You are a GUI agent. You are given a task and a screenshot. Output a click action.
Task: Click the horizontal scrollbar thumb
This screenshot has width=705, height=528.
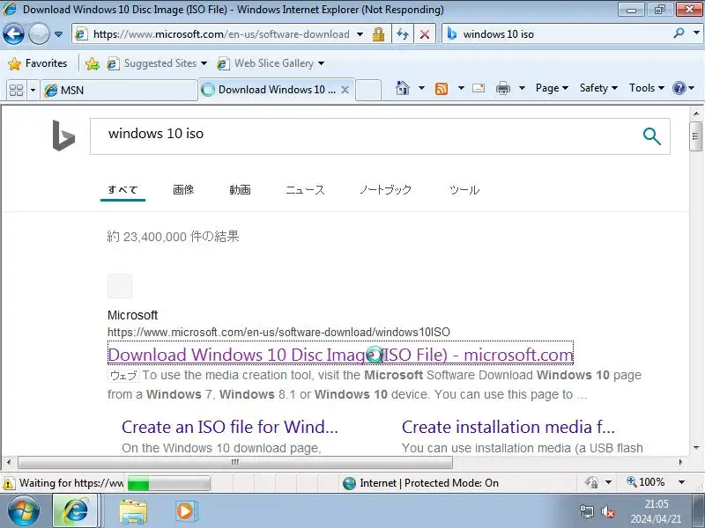coord(235,462)
